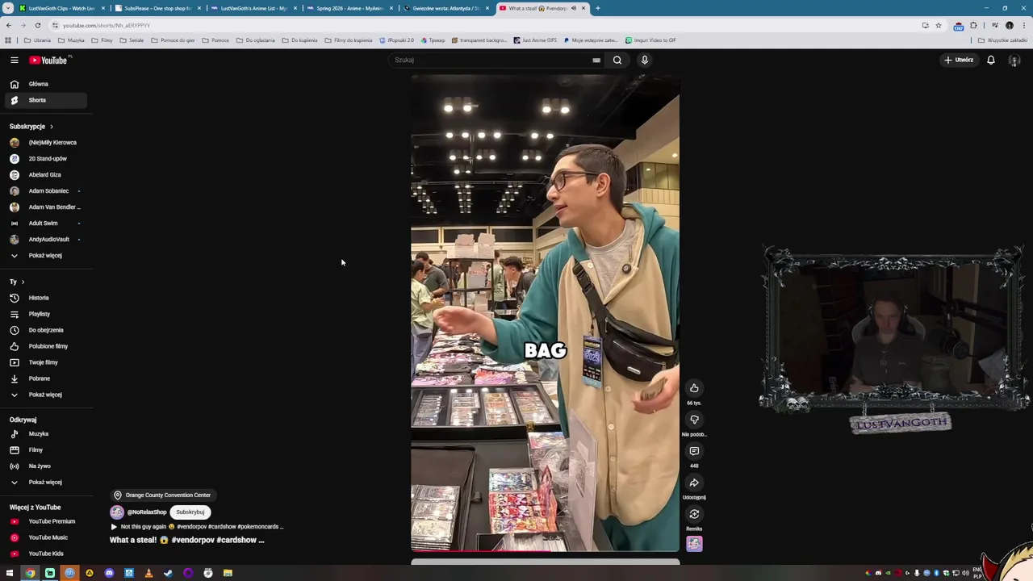Switch to the Spring 2026 Anime tab

click(x=349, y=8)
